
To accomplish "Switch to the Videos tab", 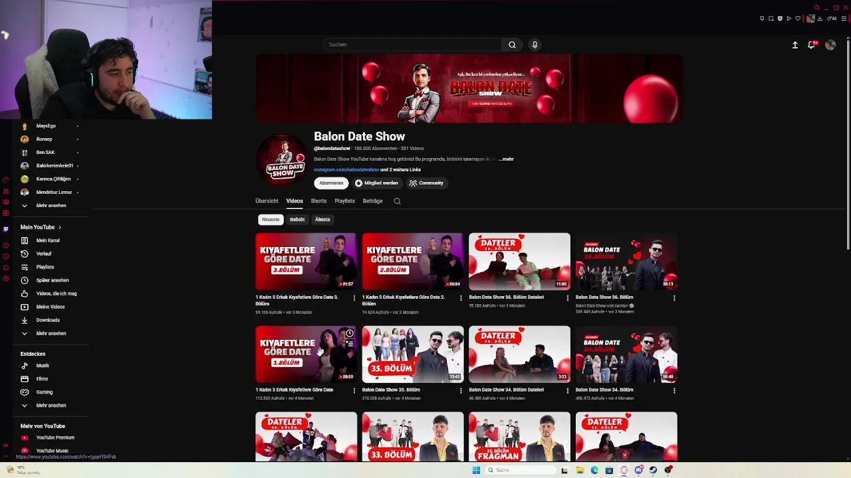I will tap(295, 201).
